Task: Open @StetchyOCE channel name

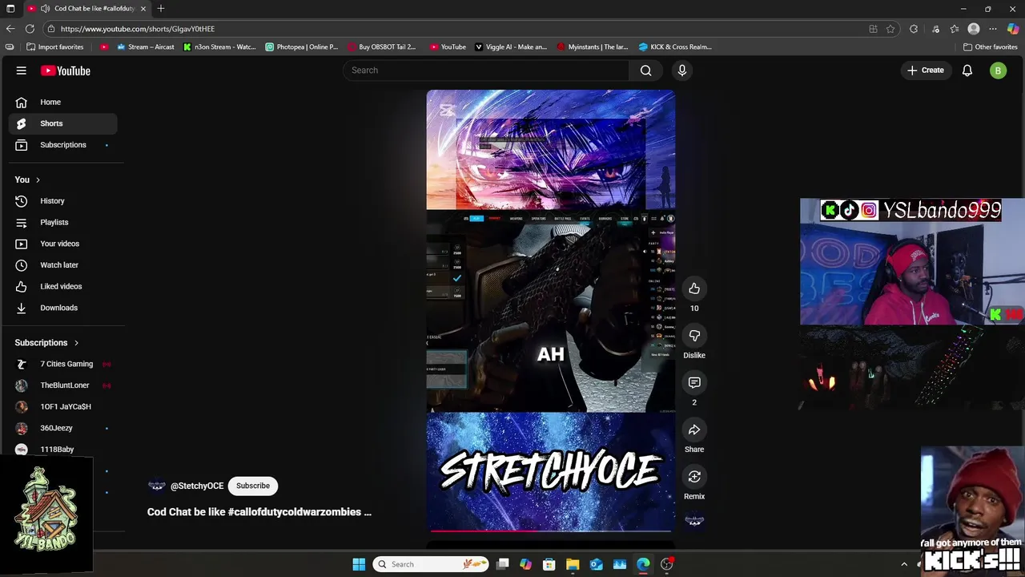Action: point(197,486)
